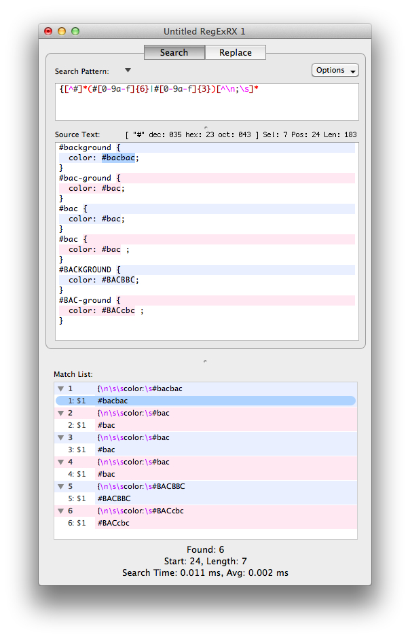Select subgroup row 5: $1 #BACBBC
410x639 pixels.
tap(206, 499)
